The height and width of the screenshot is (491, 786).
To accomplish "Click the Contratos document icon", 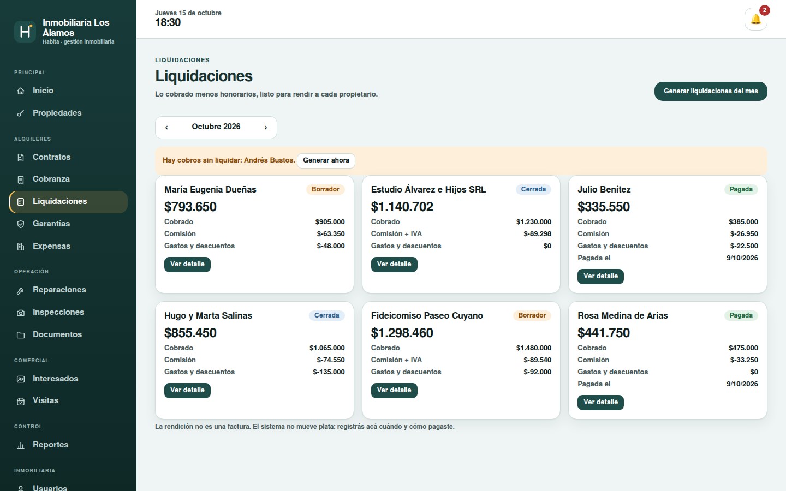I will click(x=21, y=158).
